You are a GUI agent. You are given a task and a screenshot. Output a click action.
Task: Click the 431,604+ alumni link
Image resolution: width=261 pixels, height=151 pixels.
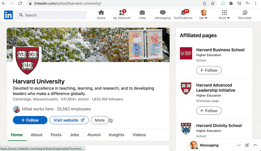tap(75, 99)
